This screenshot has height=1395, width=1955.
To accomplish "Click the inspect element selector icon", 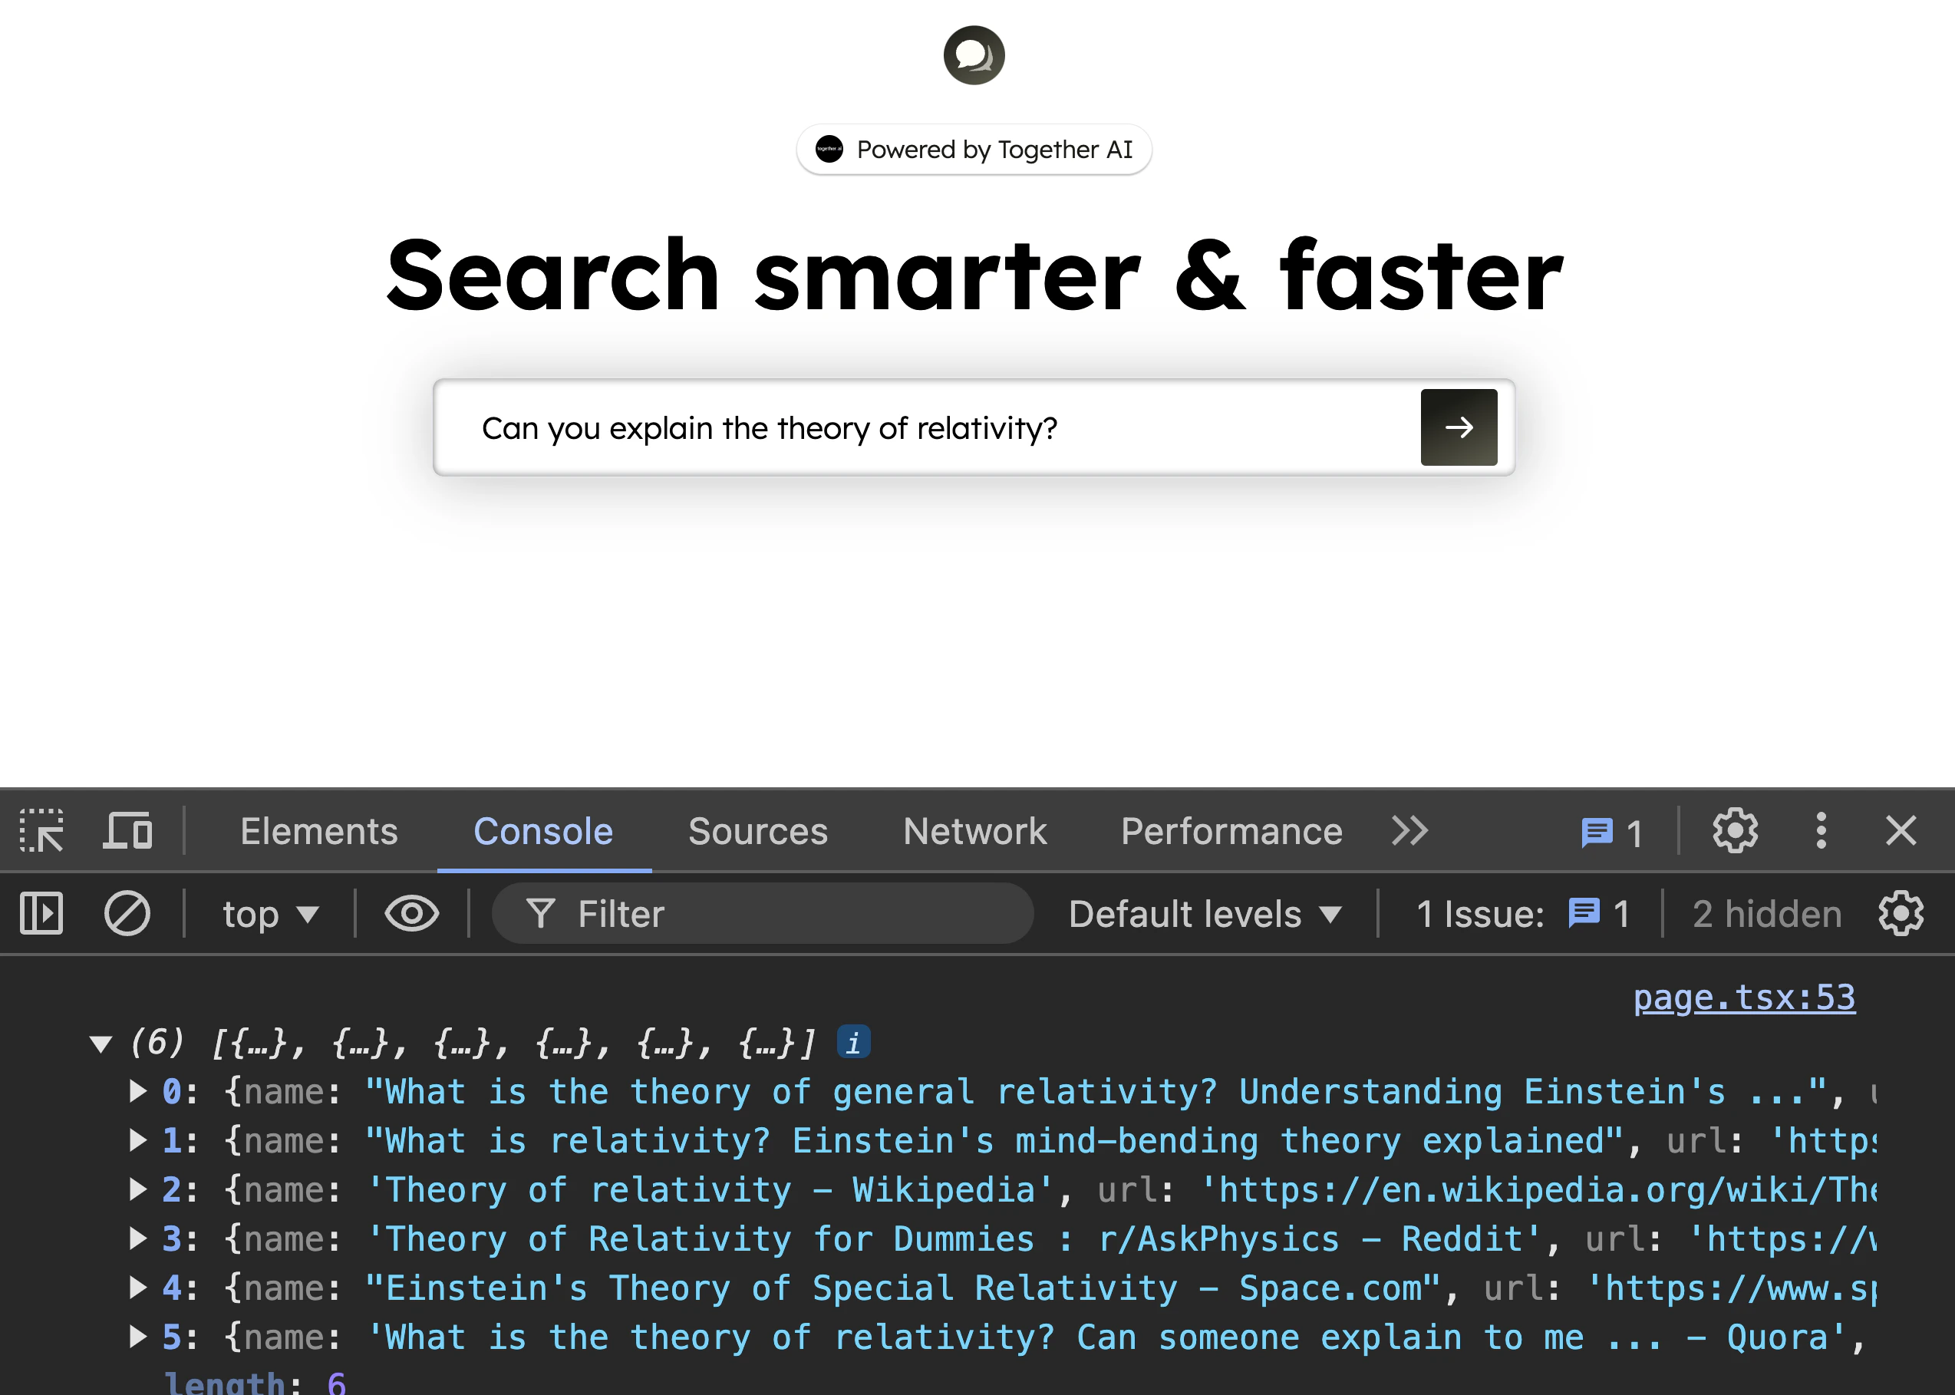I will point(41,831).
